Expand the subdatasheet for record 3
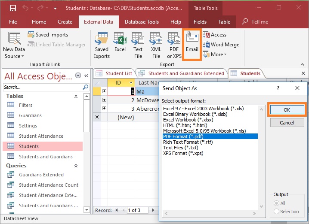309x224 pixels. coord(104,109)
